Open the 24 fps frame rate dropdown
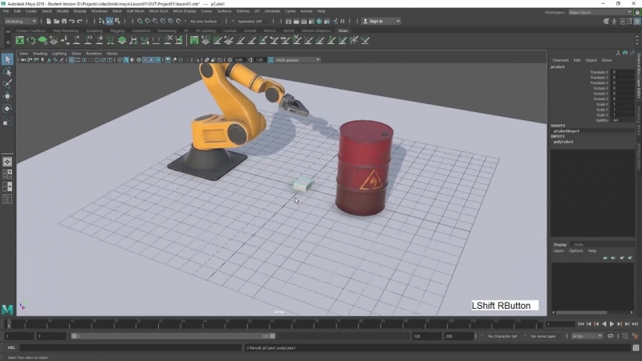Viewport: 642px width, 361px height. tap(587, 336)
